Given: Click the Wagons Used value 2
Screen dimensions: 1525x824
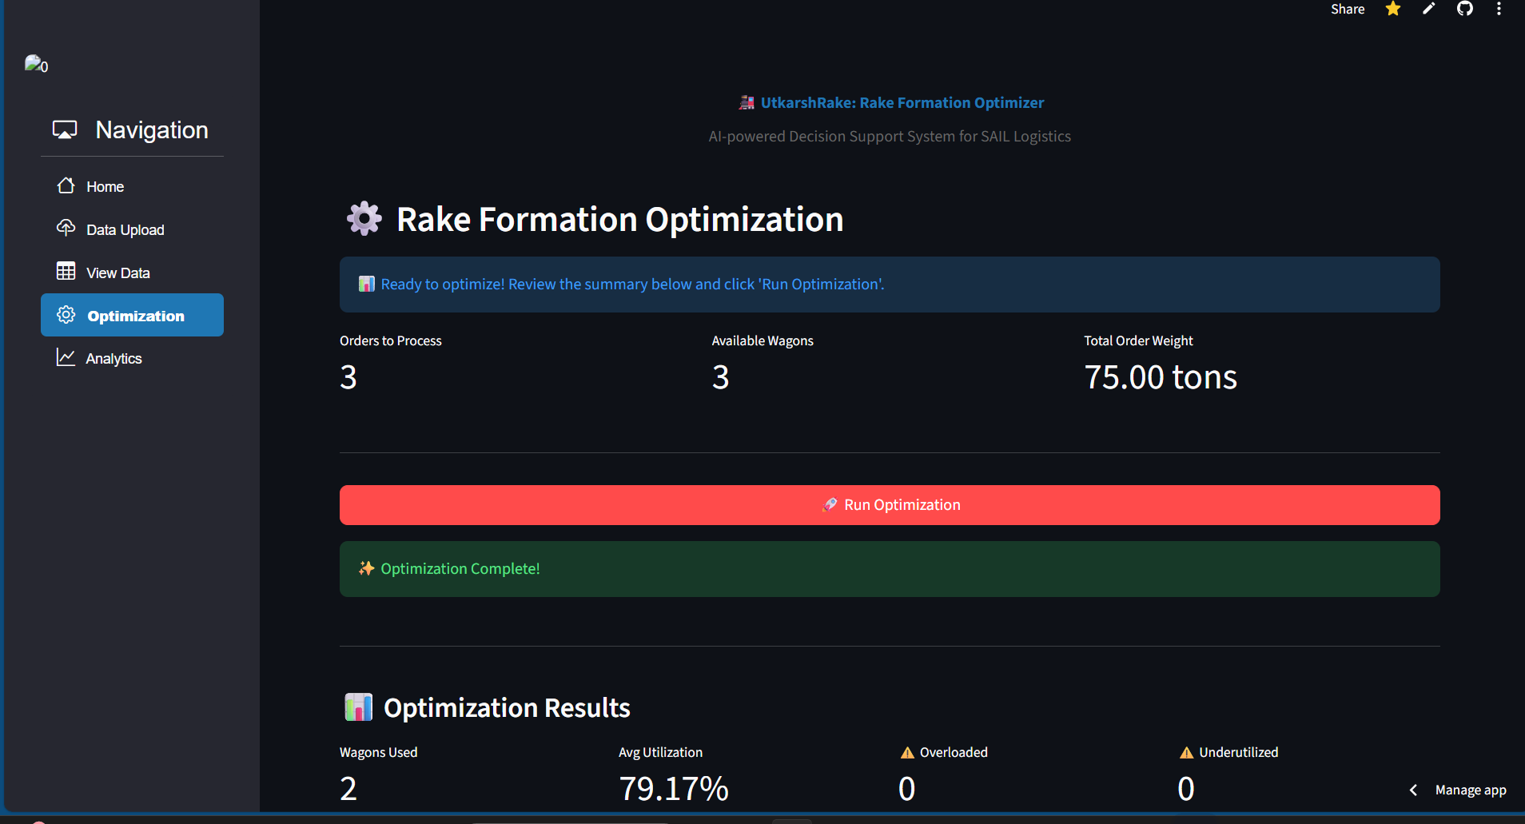Looking at the screenshot, I should [348, 789].
